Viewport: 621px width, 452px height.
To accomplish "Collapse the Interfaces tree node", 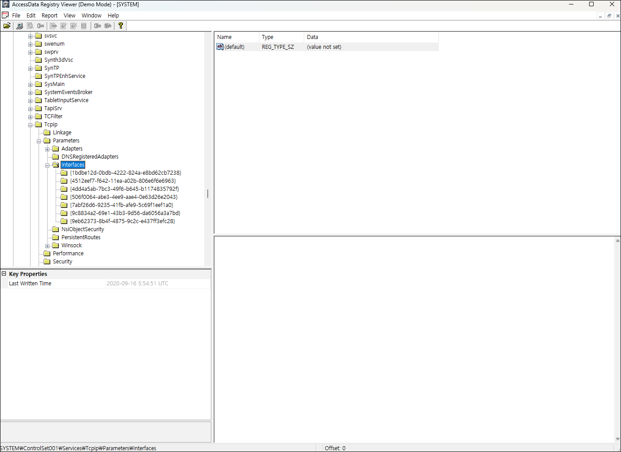I will pyautogui.click(x=47, y=165).
